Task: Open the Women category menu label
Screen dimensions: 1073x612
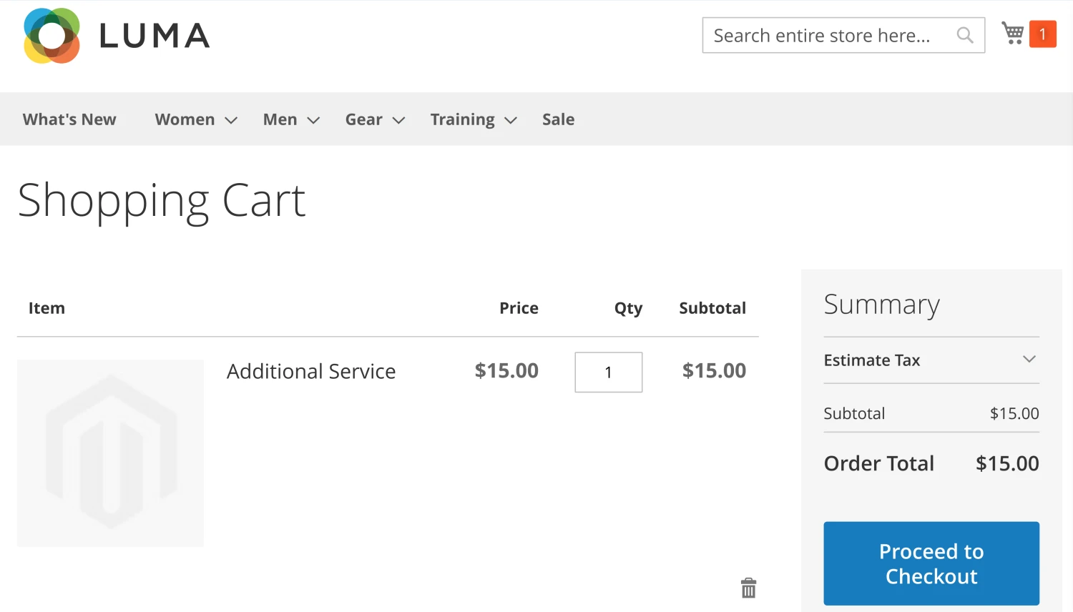Action: (x=185, y=119)
